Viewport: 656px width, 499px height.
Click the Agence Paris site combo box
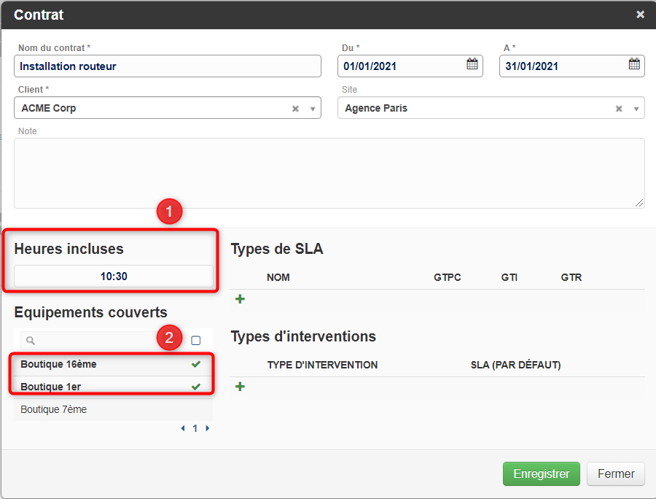(x=491, y=108)
